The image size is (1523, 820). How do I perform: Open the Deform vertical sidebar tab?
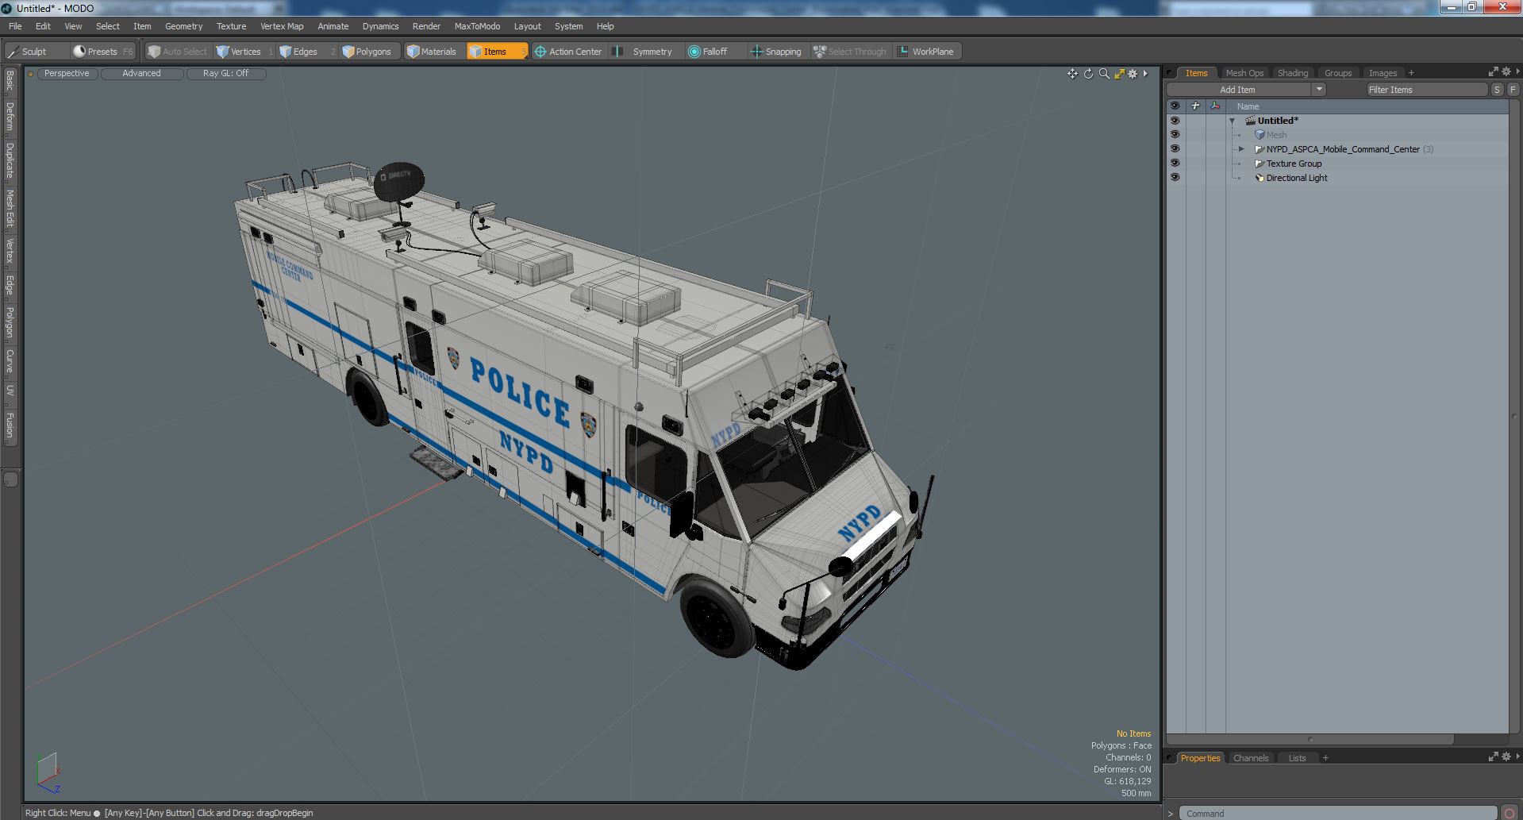click(x=10, y=117)
